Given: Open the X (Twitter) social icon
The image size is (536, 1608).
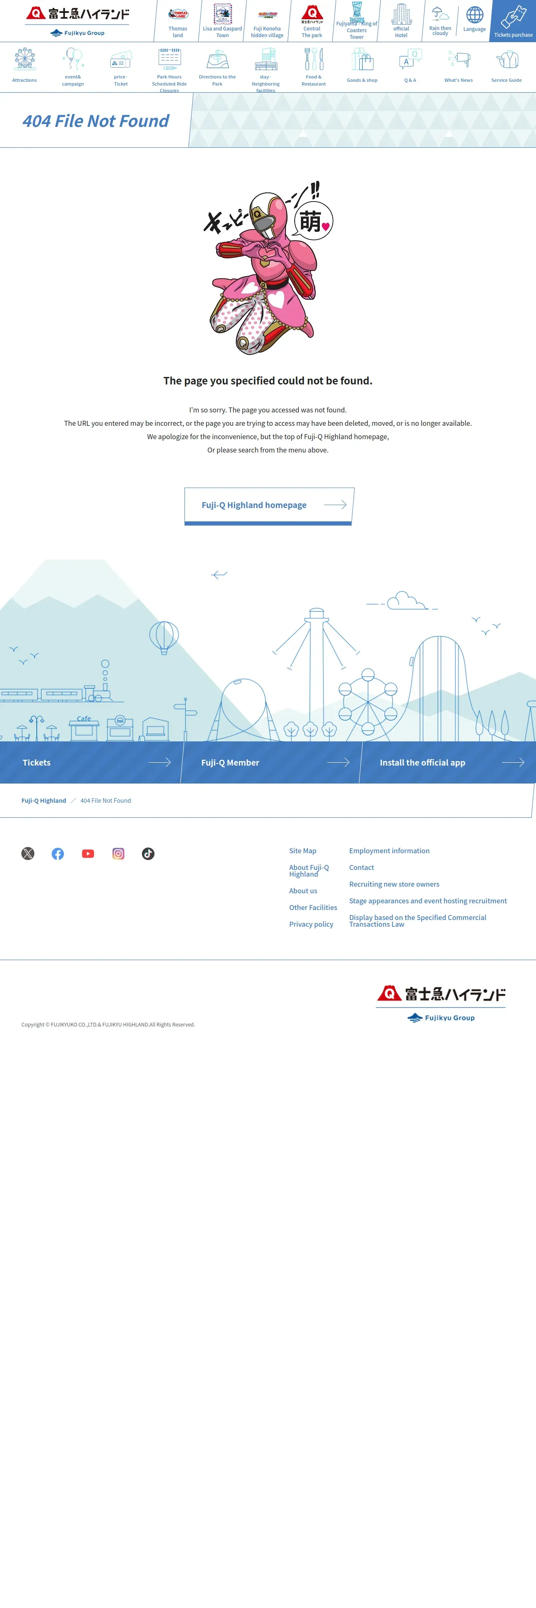Looking at the screenshot, I should 28,853.
